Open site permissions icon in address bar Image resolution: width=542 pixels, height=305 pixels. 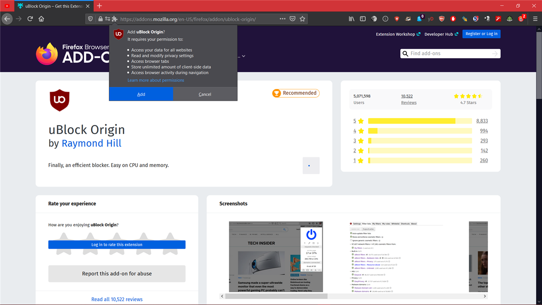(108, 19)
